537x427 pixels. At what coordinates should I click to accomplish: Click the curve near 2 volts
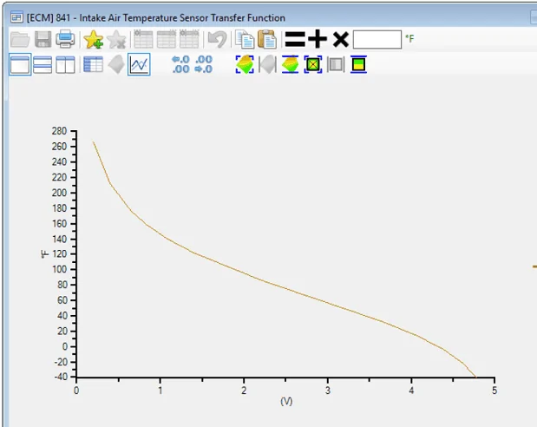[x=244, y=273]
